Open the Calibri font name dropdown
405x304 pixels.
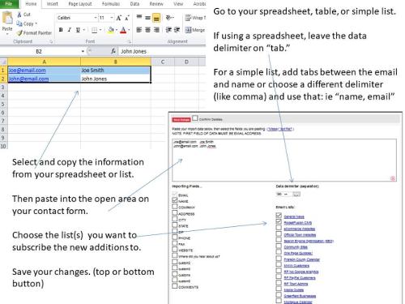click(x=96, y=18)
